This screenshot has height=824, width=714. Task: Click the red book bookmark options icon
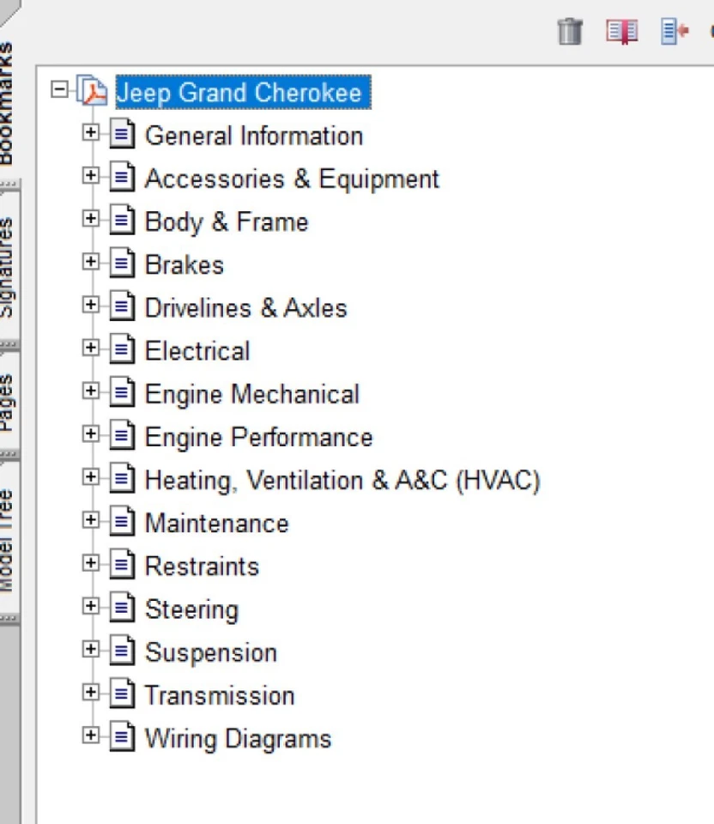coord(620,31)
